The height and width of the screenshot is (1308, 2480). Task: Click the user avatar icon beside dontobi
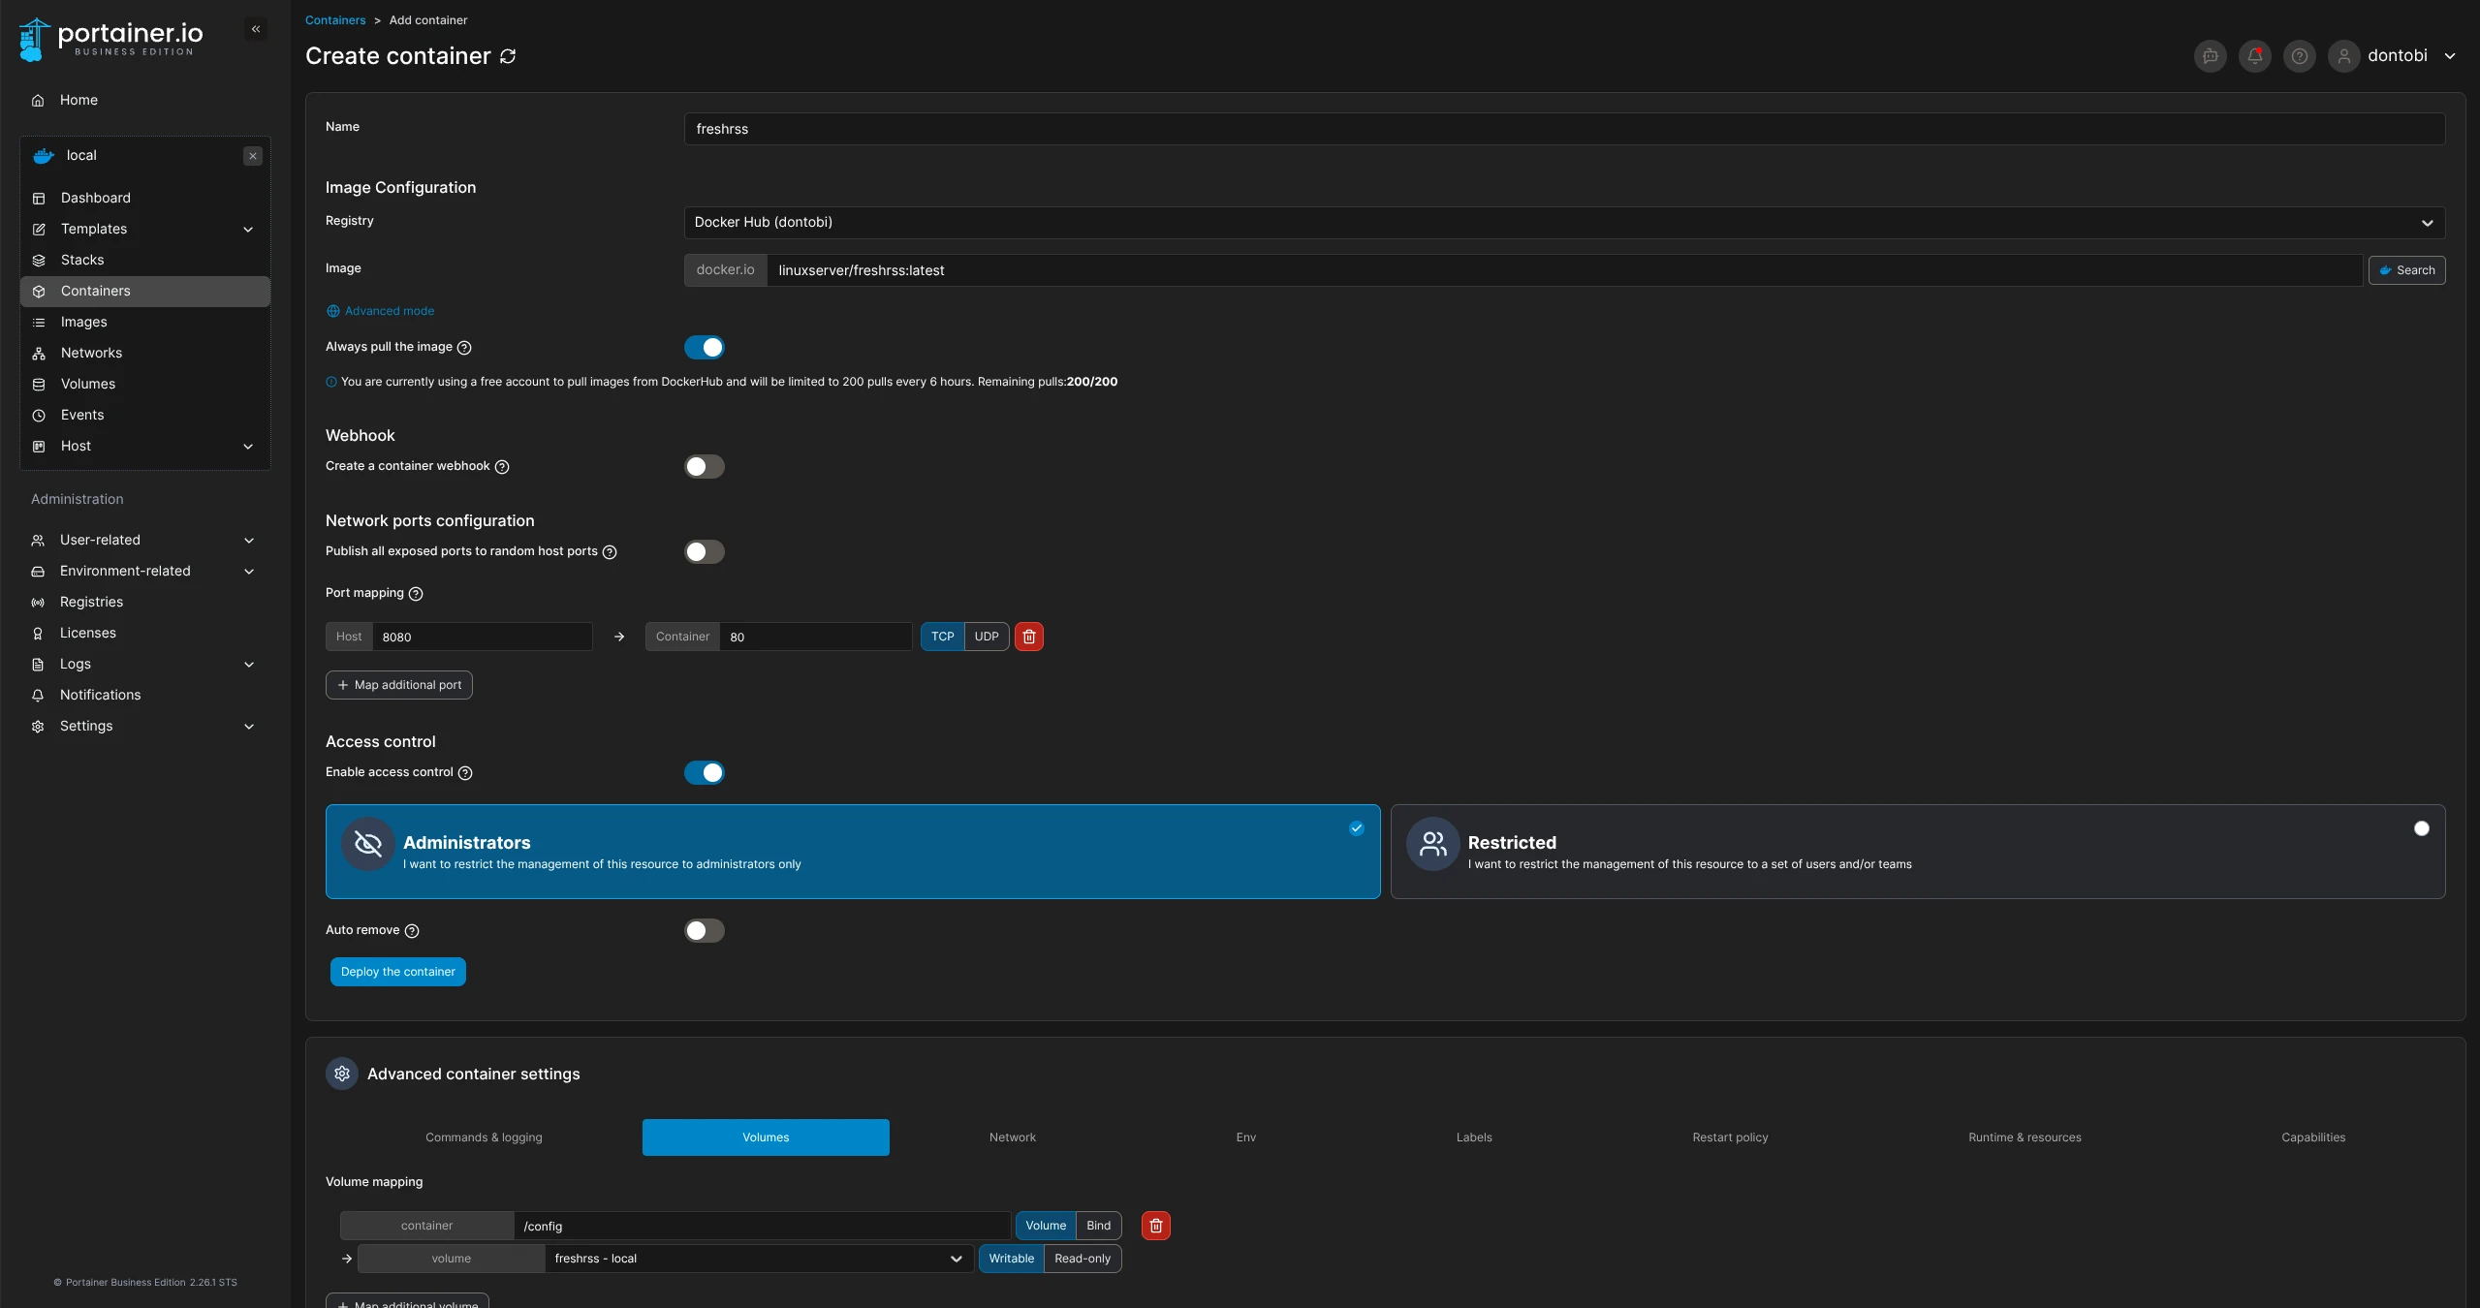tap(2344, 56)
